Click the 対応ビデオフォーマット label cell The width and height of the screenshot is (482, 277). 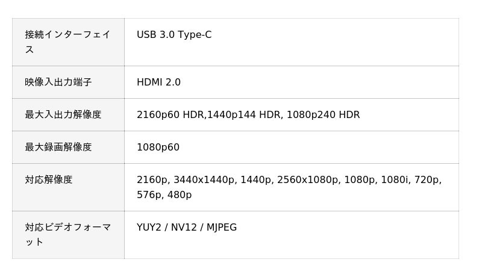pos(67,235)
